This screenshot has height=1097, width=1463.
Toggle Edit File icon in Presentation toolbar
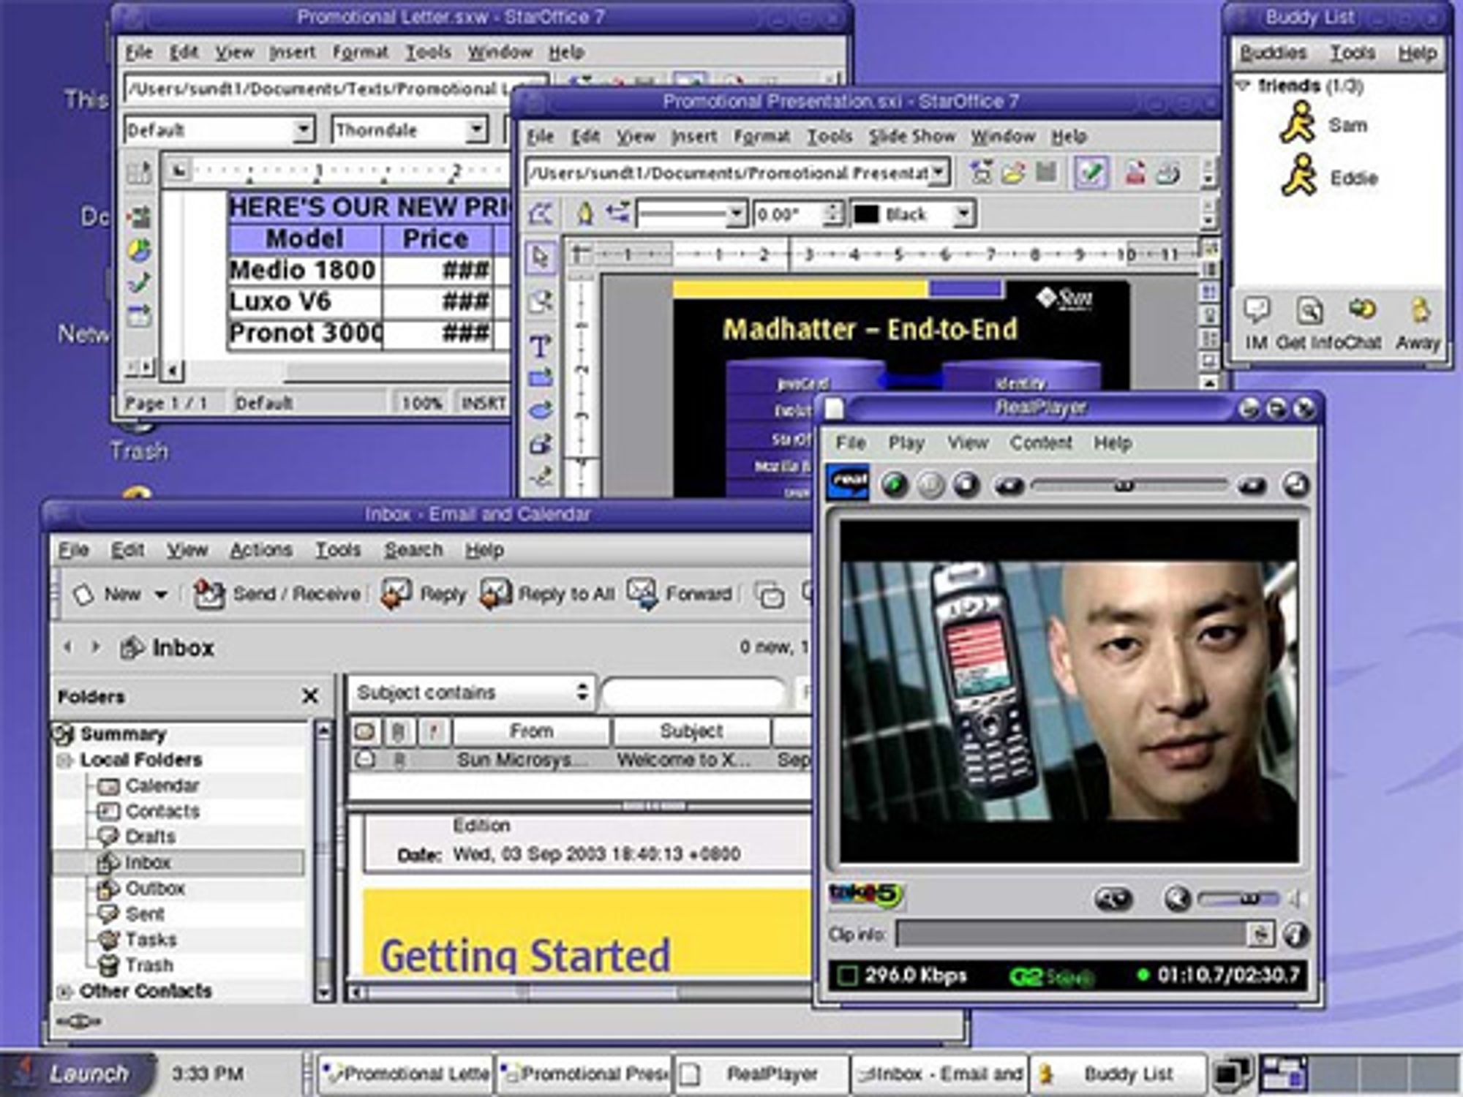1090,173
